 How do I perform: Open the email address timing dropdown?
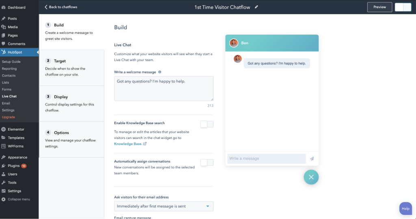pos(164,206)
